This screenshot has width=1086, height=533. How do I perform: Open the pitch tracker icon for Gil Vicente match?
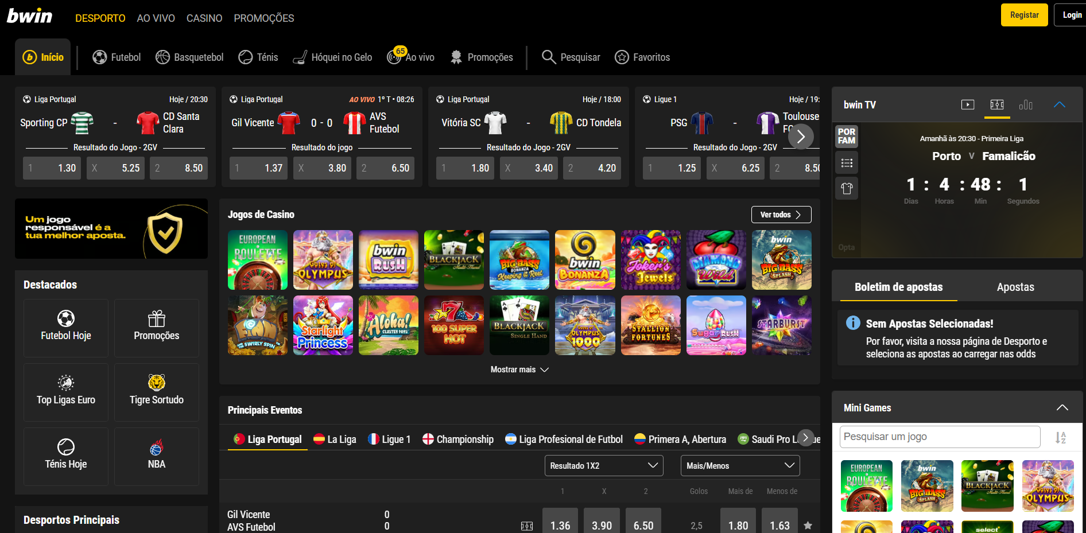point(527,526)
